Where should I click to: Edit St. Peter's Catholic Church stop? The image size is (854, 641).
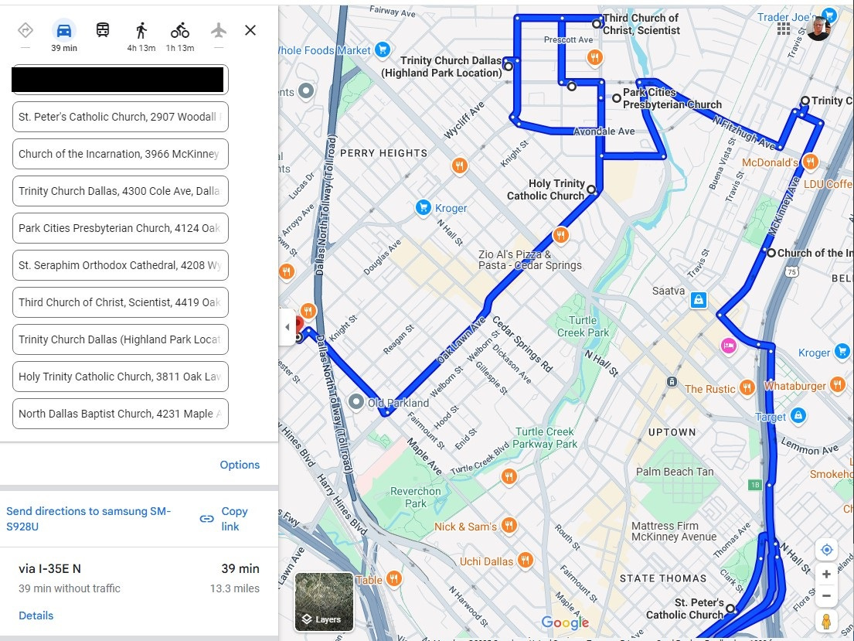121,117
